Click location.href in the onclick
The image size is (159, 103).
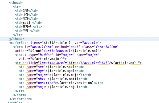[x=54, y=63]
